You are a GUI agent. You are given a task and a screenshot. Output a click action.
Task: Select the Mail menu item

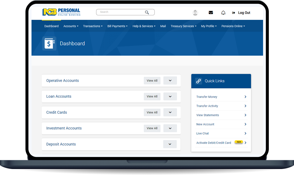(x=163, y=26)
